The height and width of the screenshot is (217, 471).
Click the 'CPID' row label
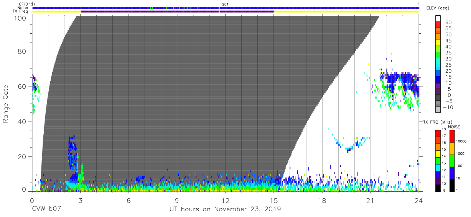(23, 4)
